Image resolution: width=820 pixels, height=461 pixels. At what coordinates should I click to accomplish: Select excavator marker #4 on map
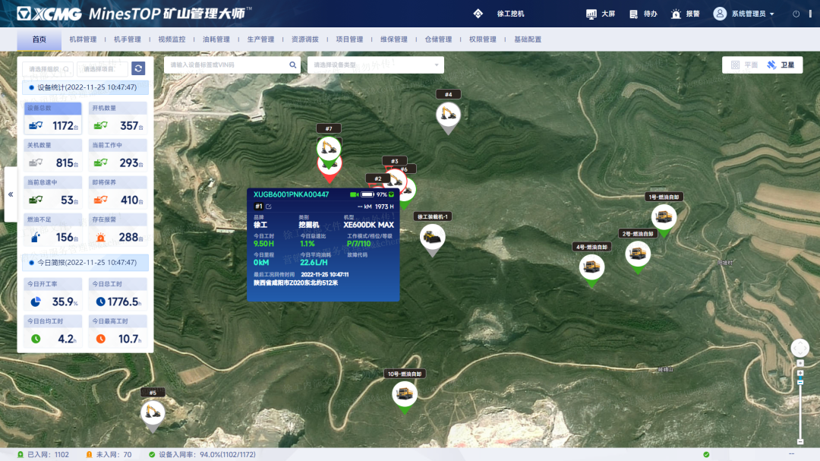tap(448, 115)
